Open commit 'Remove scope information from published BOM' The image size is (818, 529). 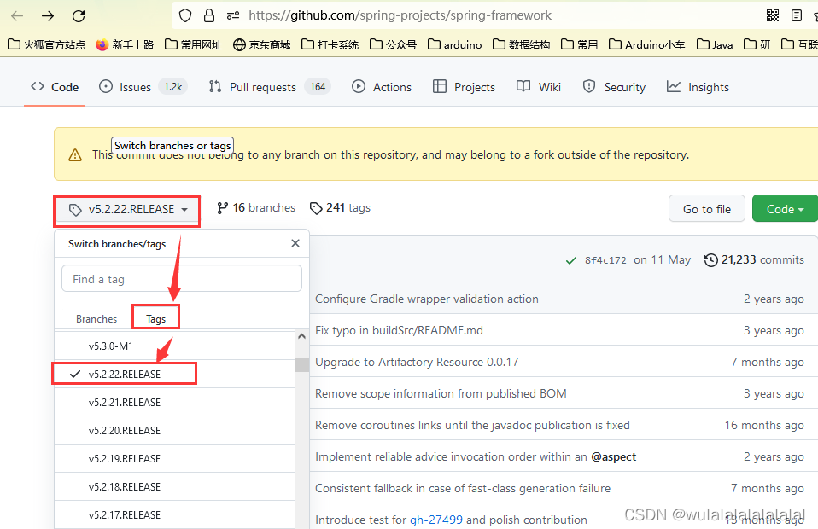click(x=441, y=393)
